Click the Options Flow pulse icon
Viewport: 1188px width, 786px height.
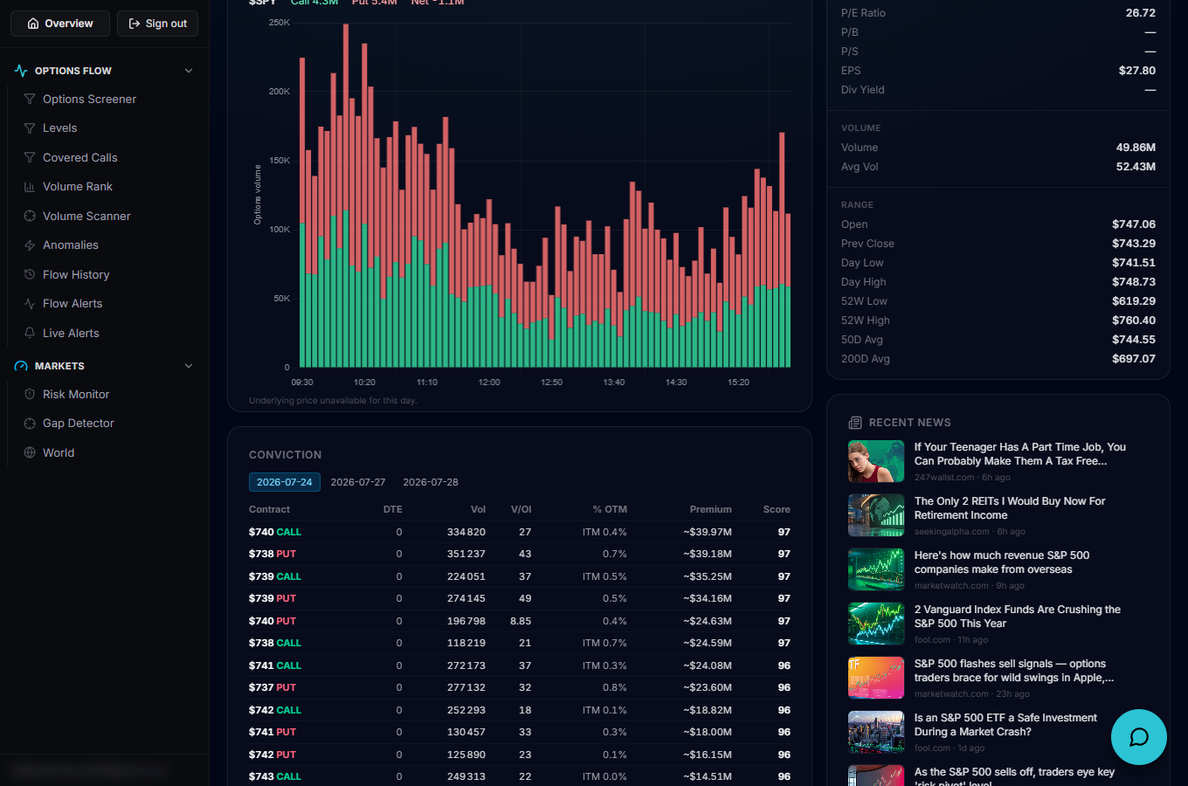pos(21,71)
